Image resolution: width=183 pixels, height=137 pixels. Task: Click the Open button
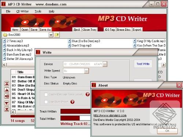coord(25,30)
